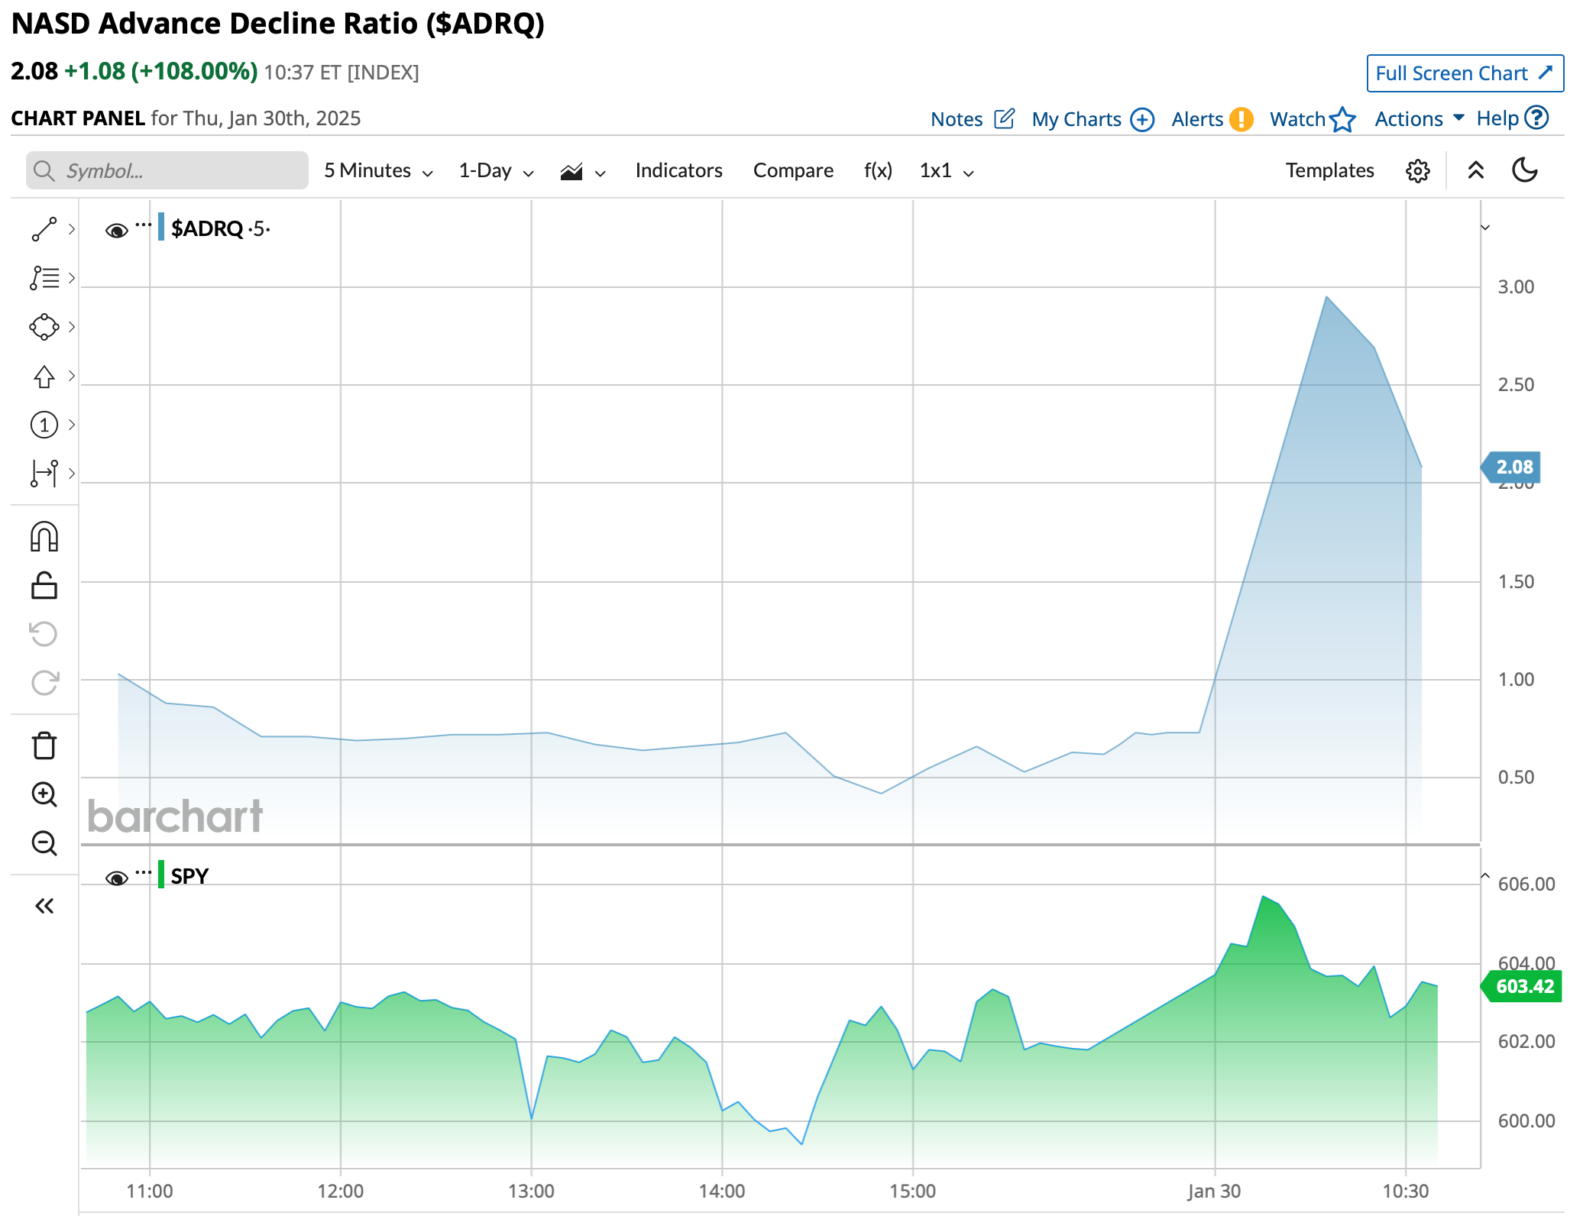Open the Indicators menu
The height and width of the screenshot is (1216, 1583).
point(678,170)
